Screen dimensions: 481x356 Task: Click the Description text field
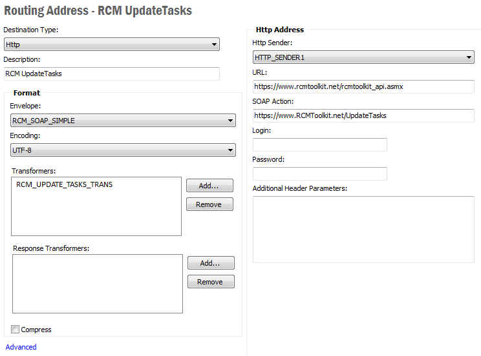click(x=111, y=74)
